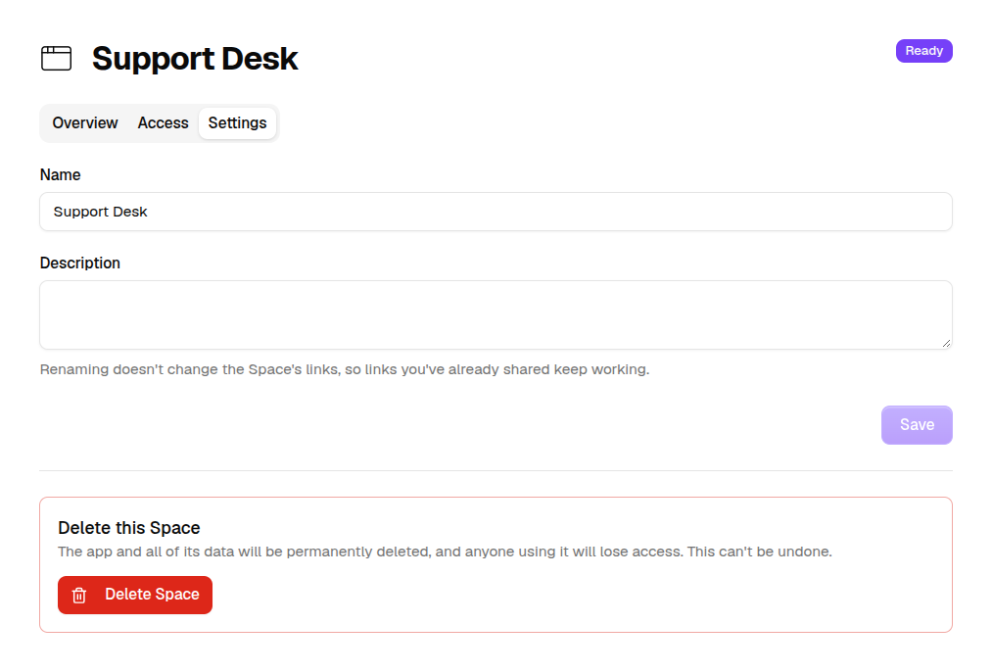Viewport: 992px width, 672px height.
Task: Click the Delete this Space heading
Action: coord(129,528)
